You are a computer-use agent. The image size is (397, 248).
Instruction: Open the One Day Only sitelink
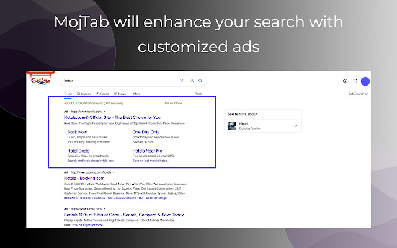pyautogui.click(x=146, y=132)
